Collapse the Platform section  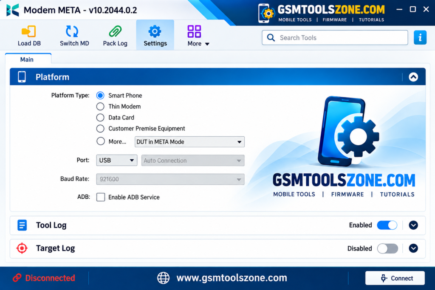coord(413,77)
